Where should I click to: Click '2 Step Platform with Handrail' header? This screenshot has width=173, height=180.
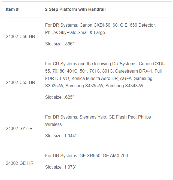[75, 9]
